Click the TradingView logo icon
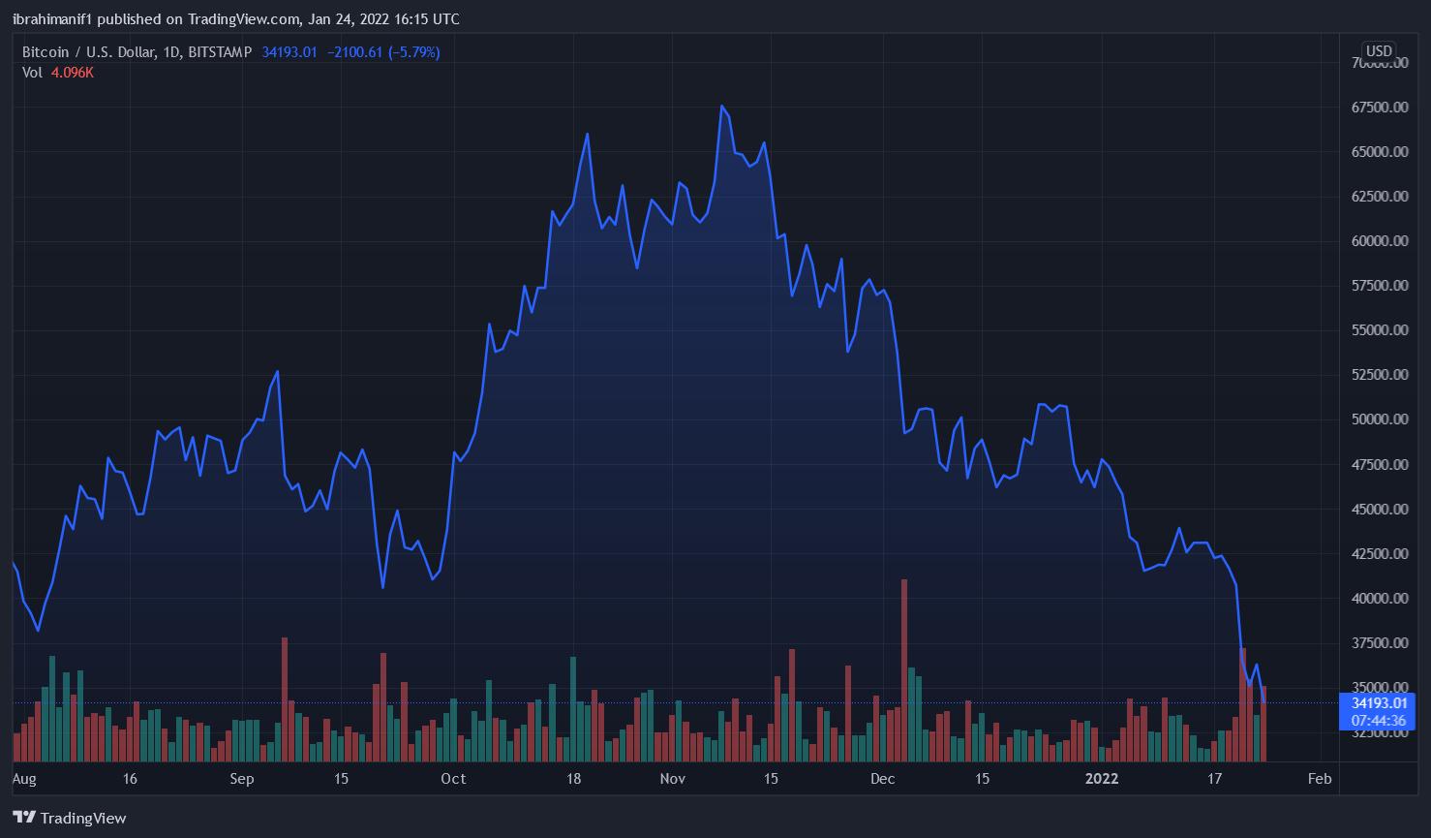The image size is (1431, 838). (x=24, y=818)
